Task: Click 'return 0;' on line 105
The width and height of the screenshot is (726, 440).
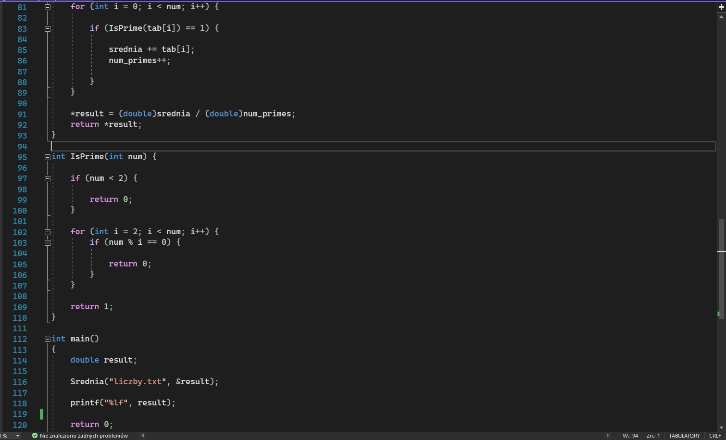Action: [130, 264]
